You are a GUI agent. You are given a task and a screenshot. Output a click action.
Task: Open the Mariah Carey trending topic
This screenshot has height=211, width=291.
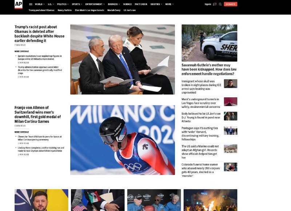click(x=114, y=10)
